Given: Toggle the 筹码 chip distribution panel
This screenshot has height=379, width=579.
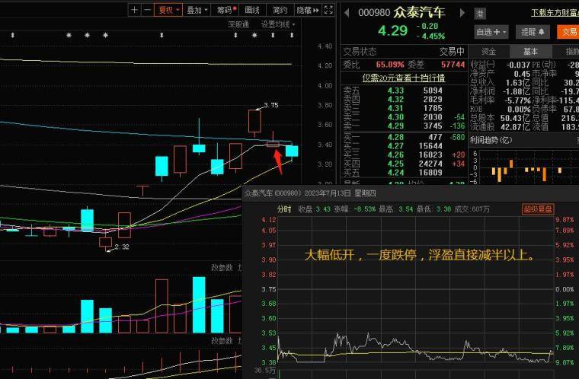Looking at the screenshot, I should click(226, 10).
